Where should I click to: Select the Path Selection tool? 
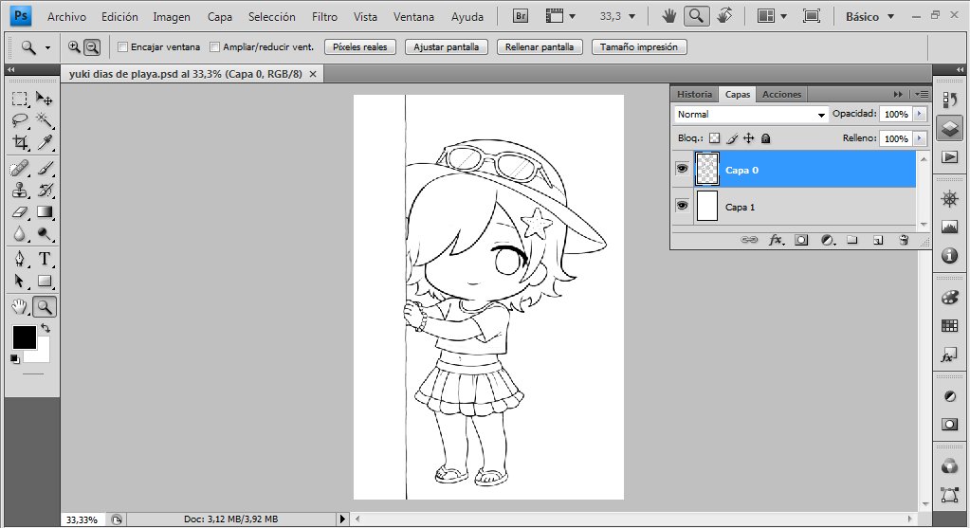(x=20, y=281)
